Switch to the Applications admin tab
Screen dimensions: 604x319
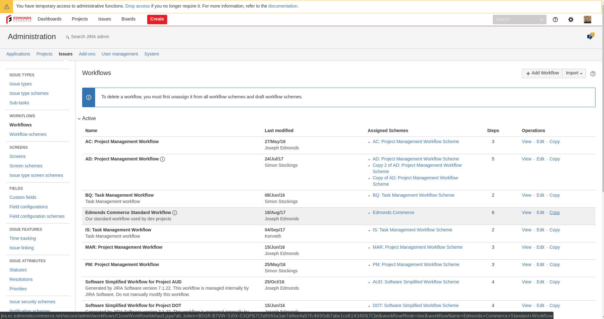point(18,54)
